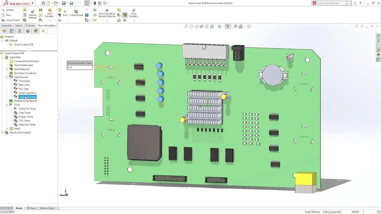Click in Search MySolidWorks field
The image size is (381, 214).
(x=331, y=3)
